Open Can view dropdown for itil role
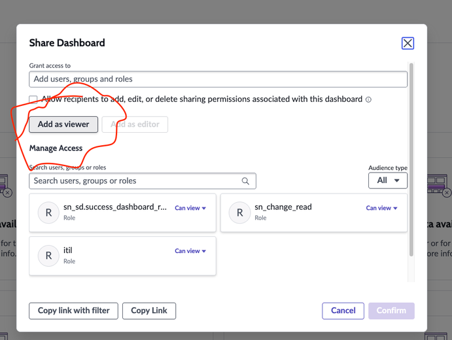The height and width of the screenshot is (340, 452). [190, 251]
